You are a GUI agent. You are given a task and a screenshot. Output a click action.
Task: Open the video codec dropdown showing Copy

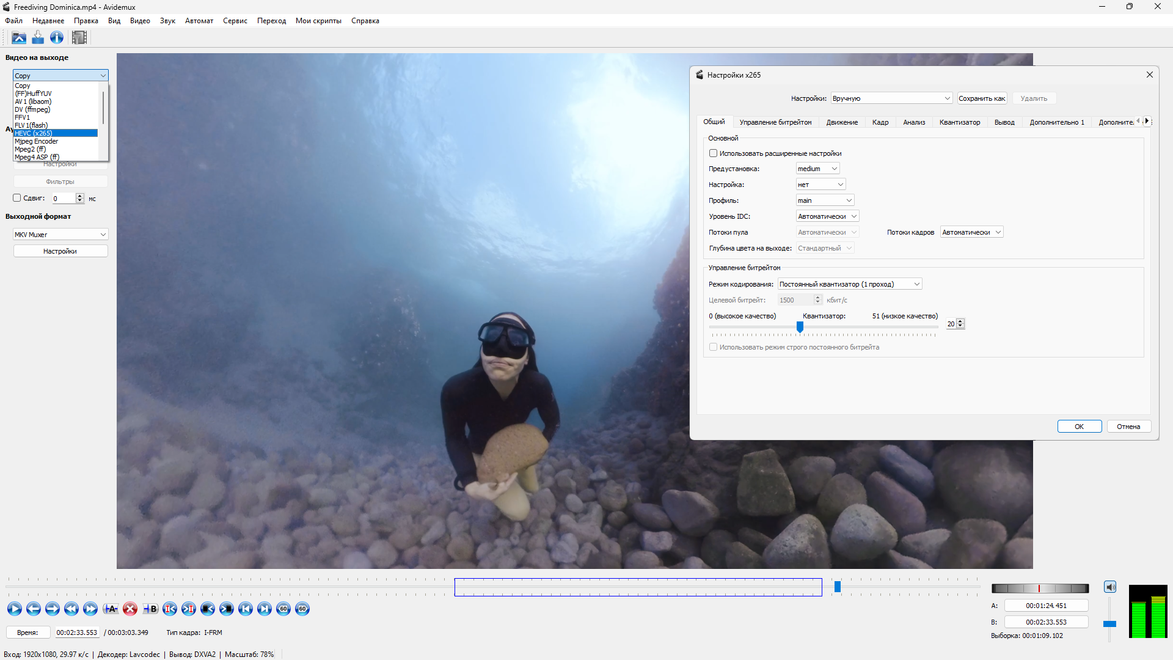point(60,75)
